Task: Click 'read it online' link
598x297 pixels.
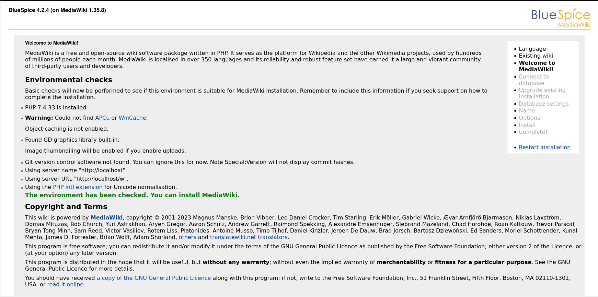Action: (x=65, y=284)
